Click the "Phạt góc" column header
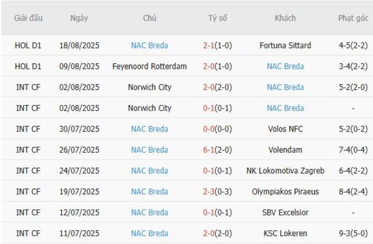This screenshot has width=373, height=244. click(353, 18)
